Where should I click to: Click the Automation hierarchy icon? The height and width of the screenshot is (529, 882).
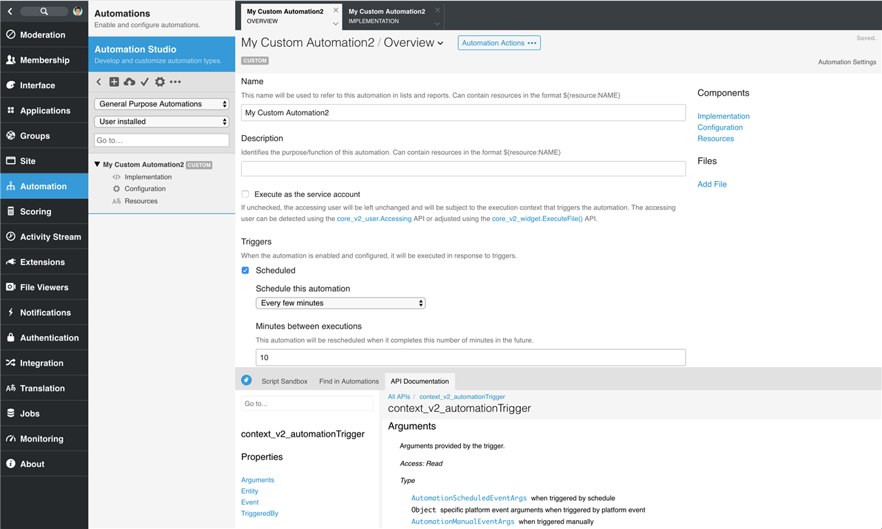[10, 186]
